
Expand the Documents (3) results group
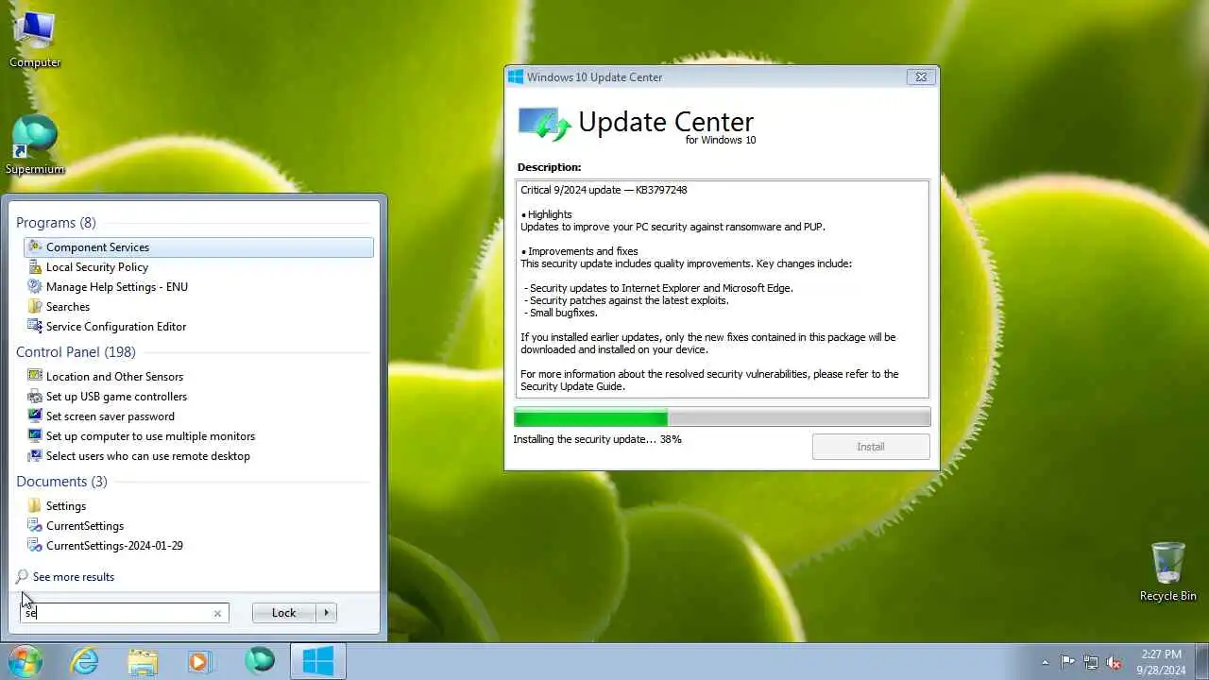point(61,482)
